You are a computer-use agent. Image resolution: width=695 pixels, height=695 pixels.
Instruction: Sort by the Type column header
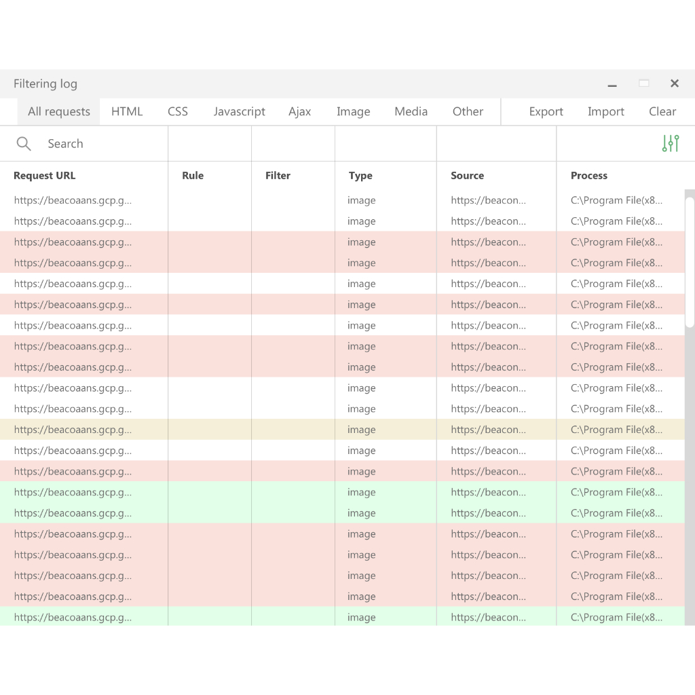pyautogui.click(x=360, y=176)
